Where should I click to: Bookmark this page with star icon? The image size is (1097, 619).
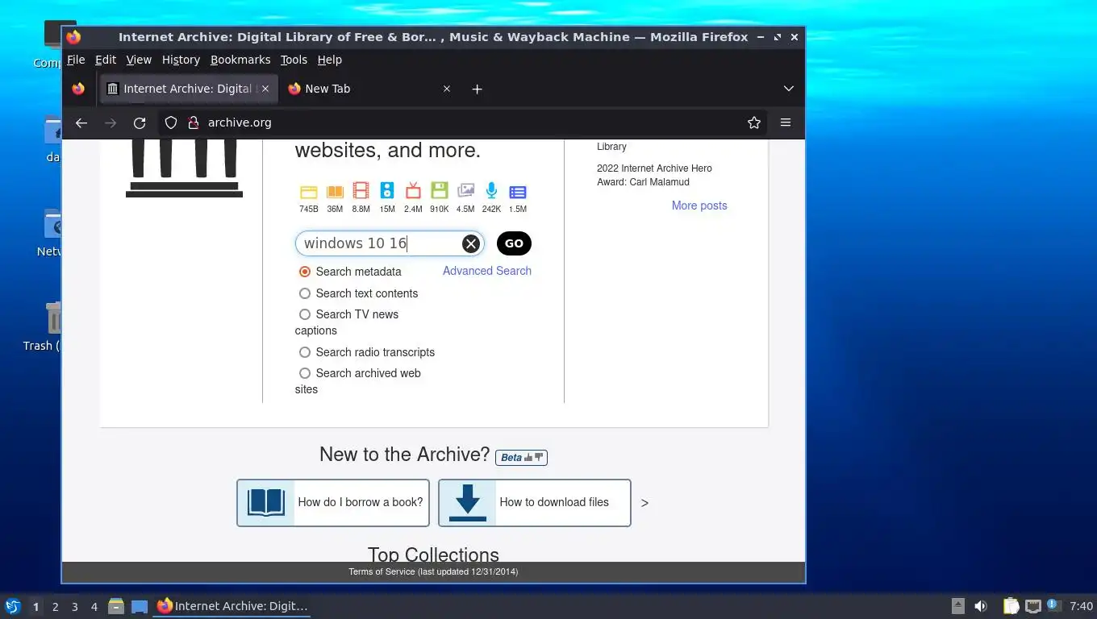pyautogui.click(x=754, y=123)
